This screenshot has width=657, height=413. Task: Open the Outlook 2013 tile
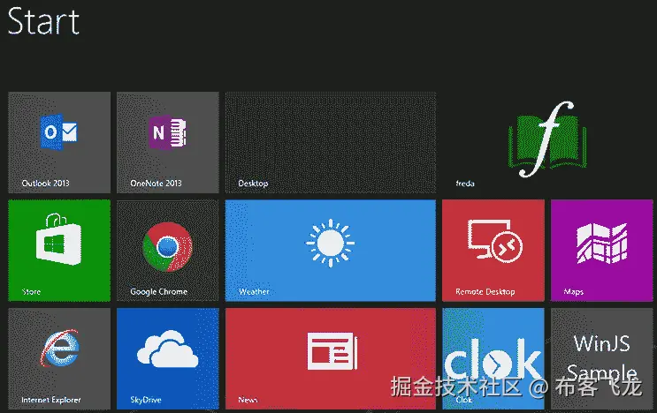tap(59, 143)
